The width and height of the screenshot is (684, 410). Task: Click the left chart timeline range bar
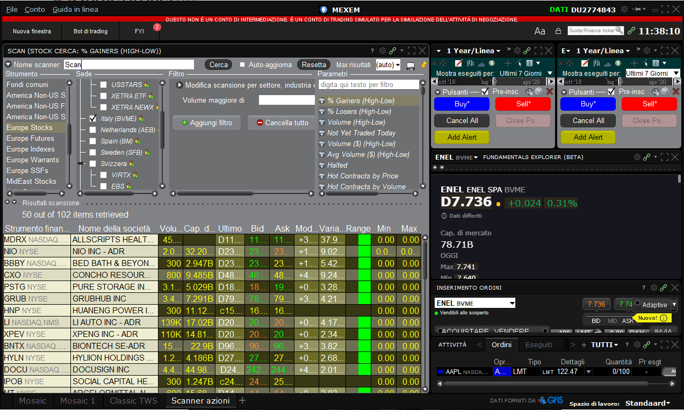492,82
